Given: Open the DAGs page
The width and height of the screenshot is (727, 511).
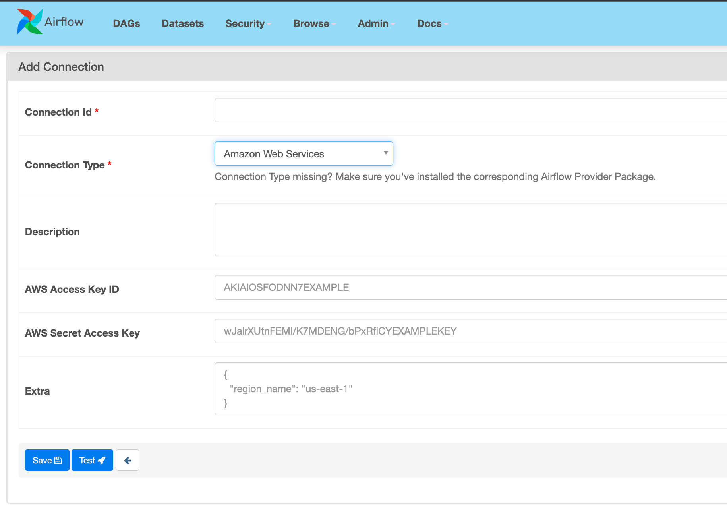Looking at the screenshot, I should click(126, 23).
